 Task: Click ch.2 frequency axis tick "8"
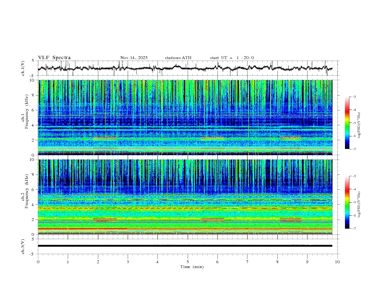point(34,175)
